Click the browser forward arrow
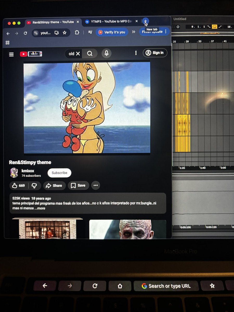Screen dimensions: 234x312 point(17,33)
